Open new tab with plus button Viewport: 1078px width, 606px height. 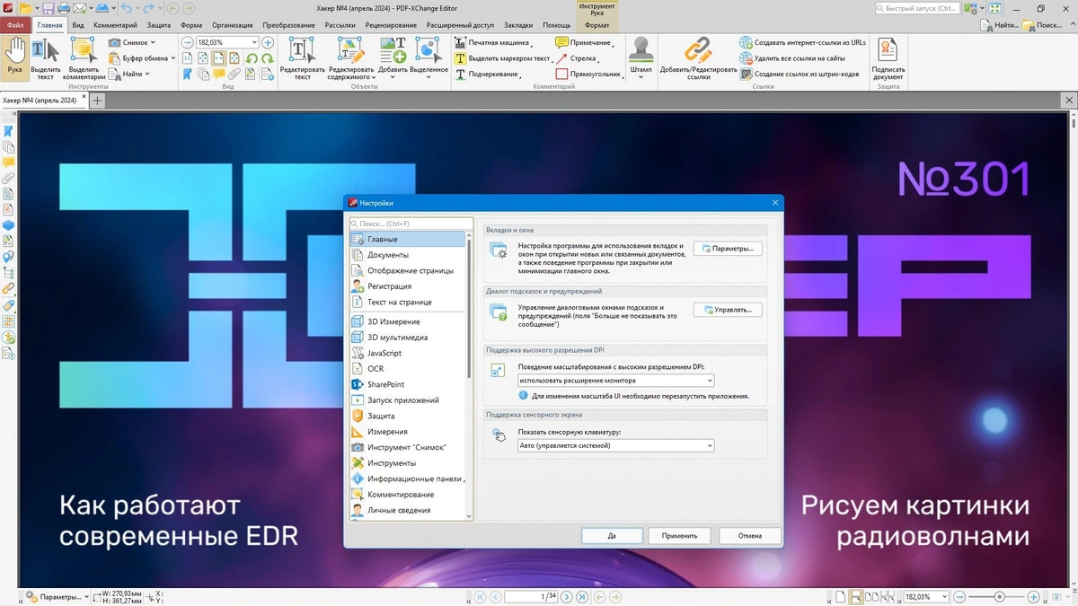[x=98, y=101]
